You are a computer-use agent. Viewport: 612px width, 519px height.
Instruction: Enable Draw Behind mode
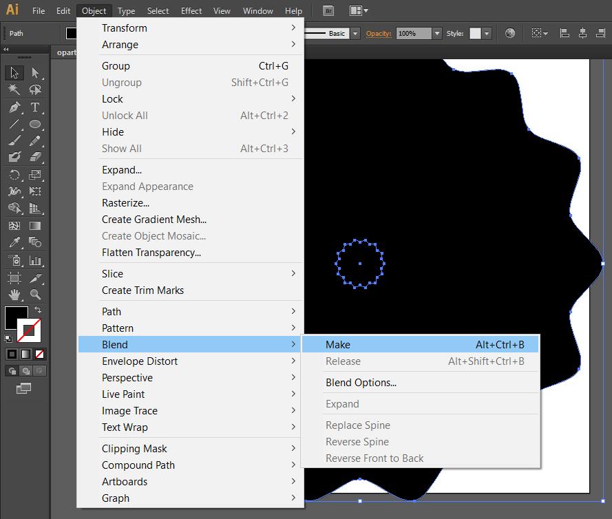pyautogui.click(x=25, y=370)
